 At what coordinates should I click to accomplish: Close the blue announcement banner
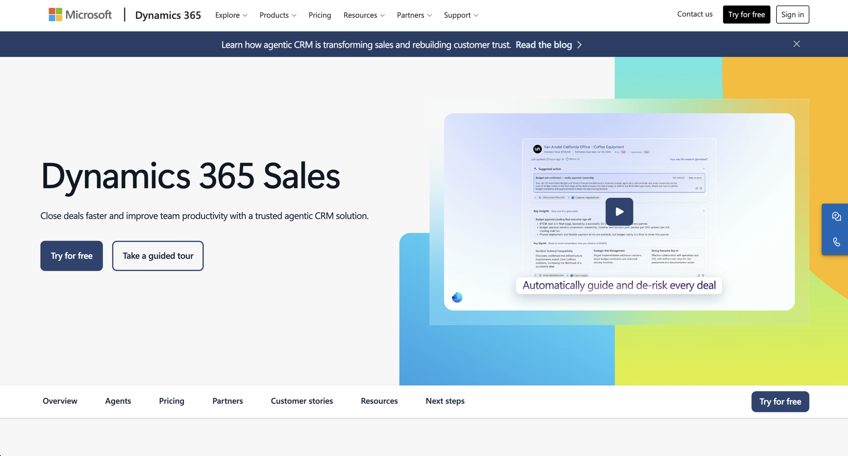coord(797,44)
